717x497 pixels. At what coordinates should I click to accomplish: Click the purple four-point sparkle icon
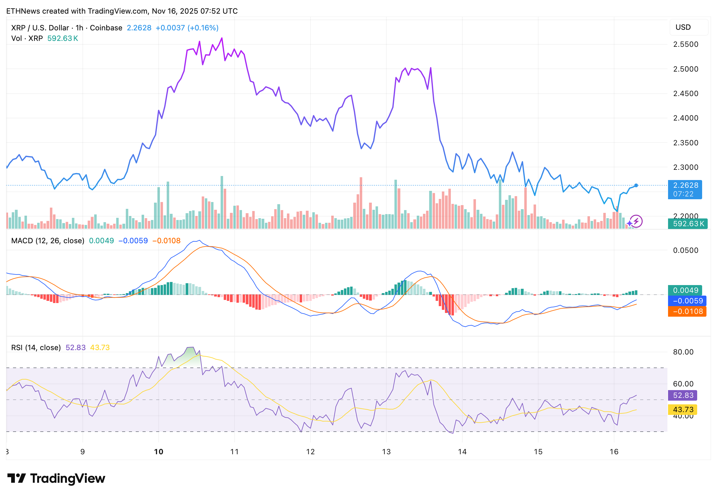[629, 224]
